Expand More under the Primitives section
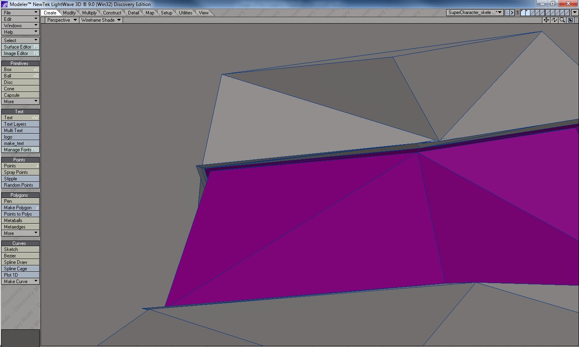The image size is (579, 347). point(20,101)
